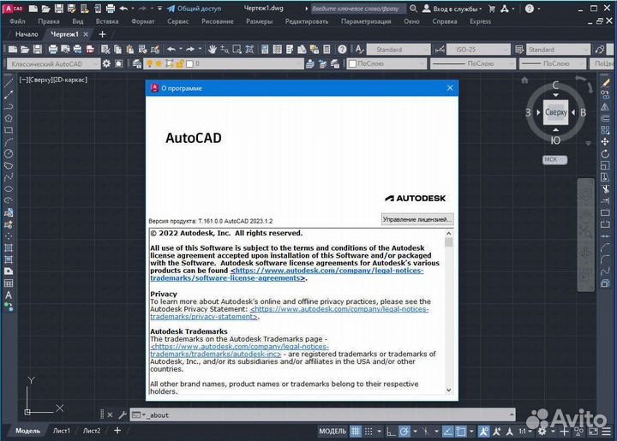Select the Table tool in Draw toolbar
Screen dimensions: 617x441
point(9,283)
